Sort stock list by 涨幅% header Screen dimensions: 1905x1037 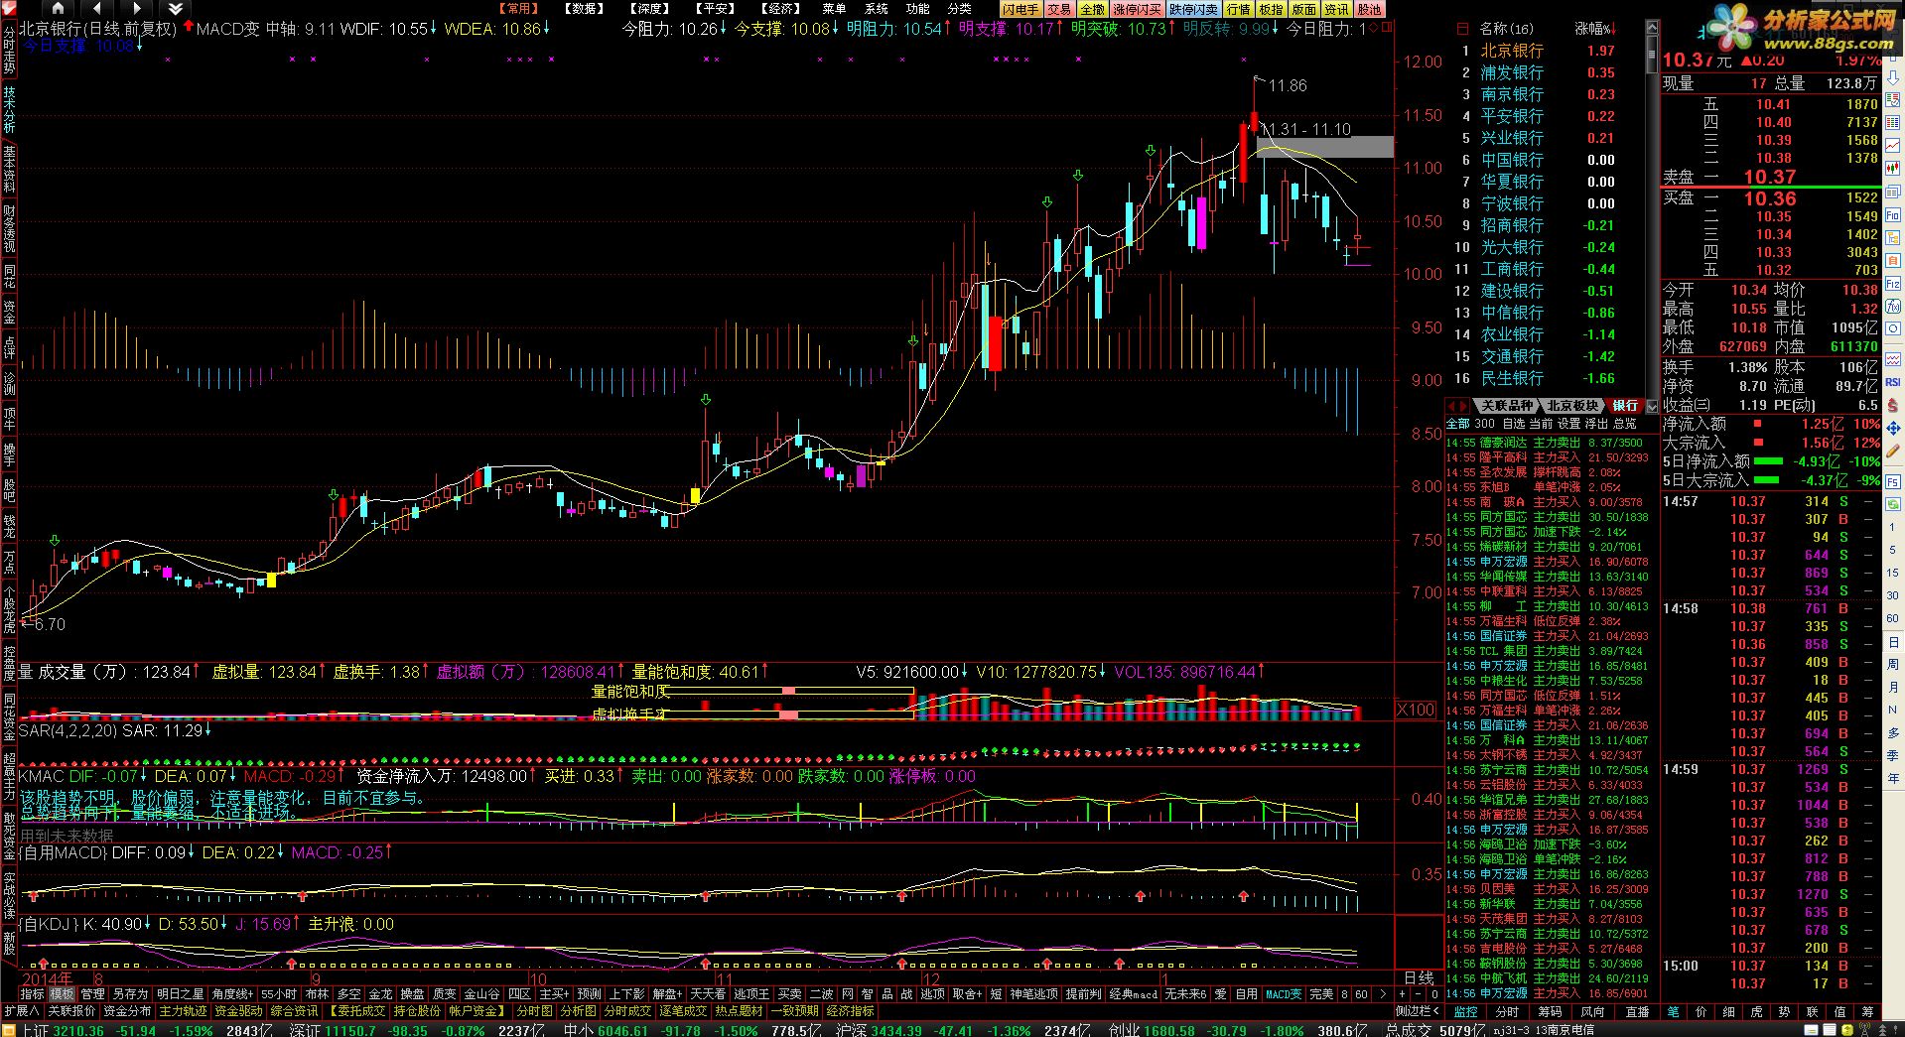pos(1595,29)
